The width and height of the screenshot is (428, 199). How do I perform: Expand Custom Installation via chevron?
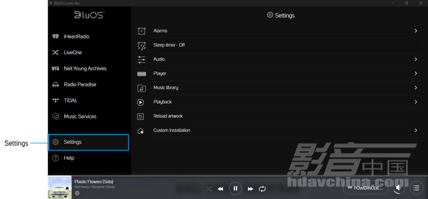coord(416,130)
